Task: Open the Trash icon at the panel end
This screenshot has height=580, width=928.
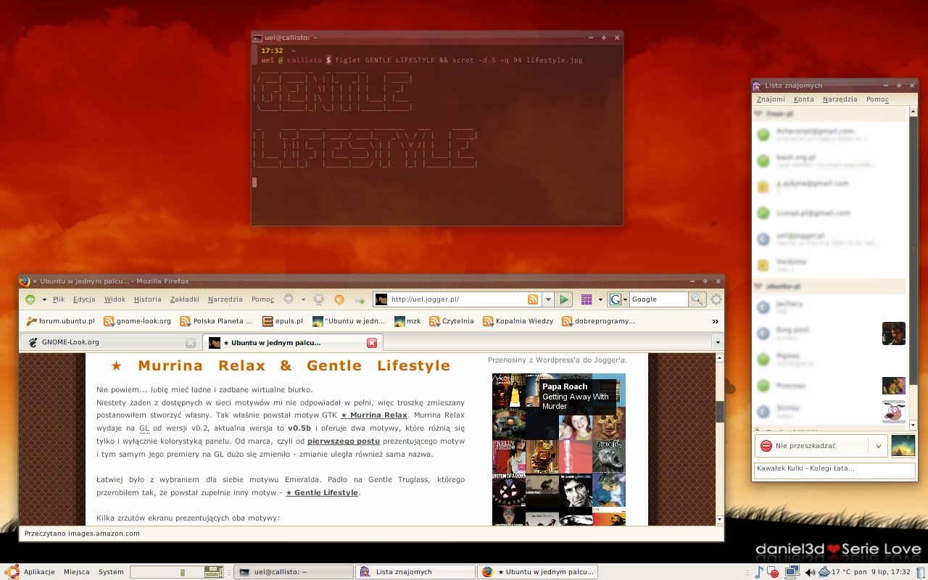Action: 921,572
